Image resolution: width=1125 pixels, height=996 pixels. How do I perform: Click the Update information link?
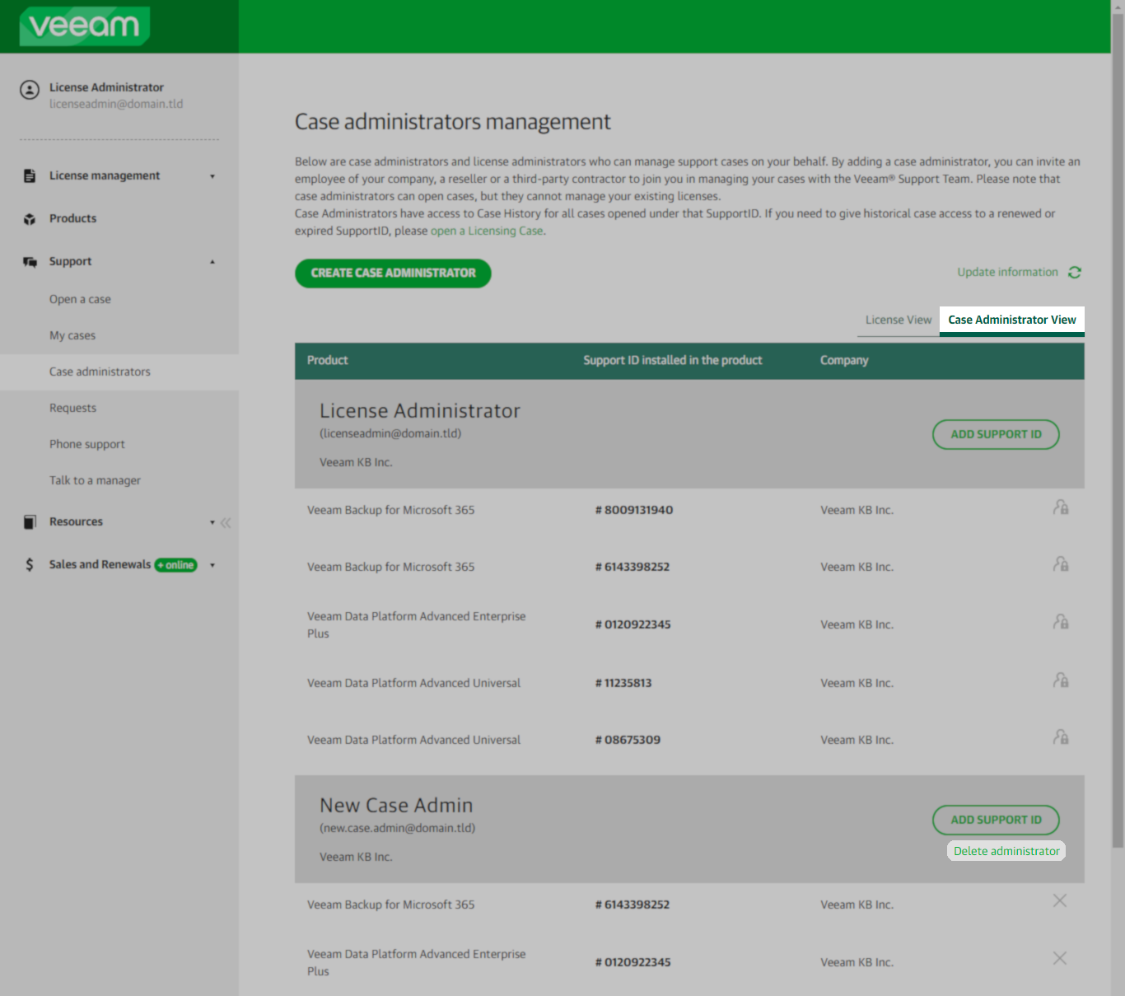click(x=1007, y=272)
